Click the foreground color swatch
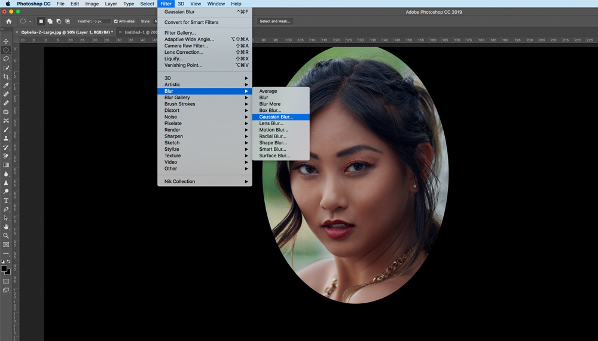Image resolution: width=598 pixels, height=341 pixels. click(x=4, y=269)
